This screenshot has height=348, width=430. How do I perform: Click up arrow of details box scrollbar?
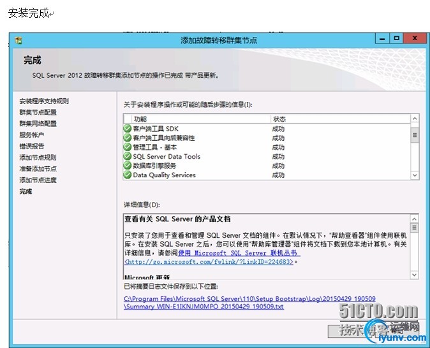click(x=414, y=219)
